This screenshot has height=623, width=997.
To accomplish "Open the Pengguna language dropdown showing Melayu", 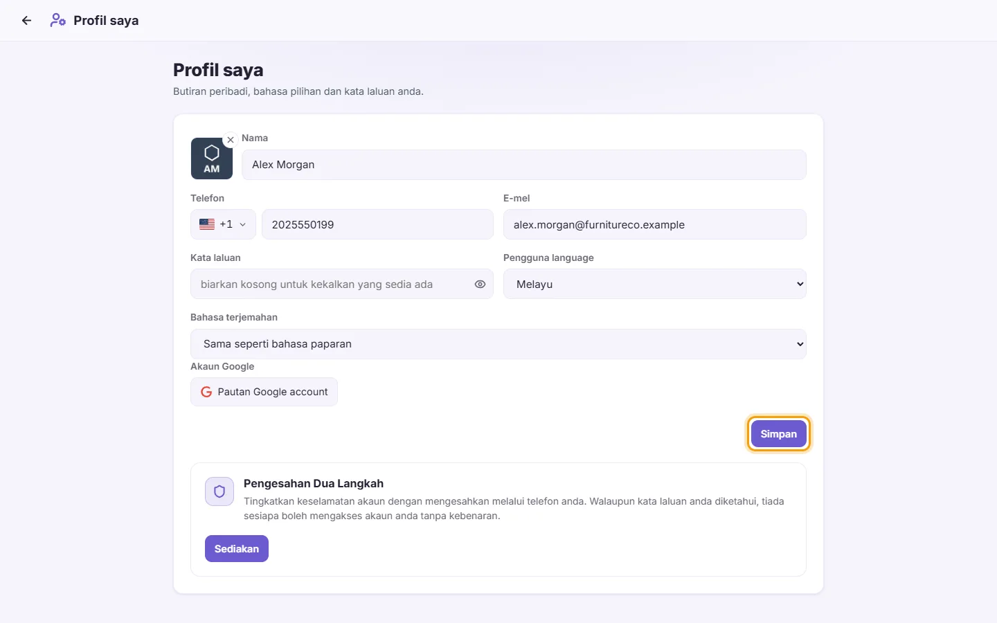I will (655, 284).
